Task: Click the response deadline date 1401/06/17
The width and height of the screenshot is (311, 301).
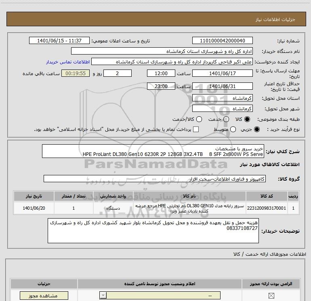Action: click(222, 74)
